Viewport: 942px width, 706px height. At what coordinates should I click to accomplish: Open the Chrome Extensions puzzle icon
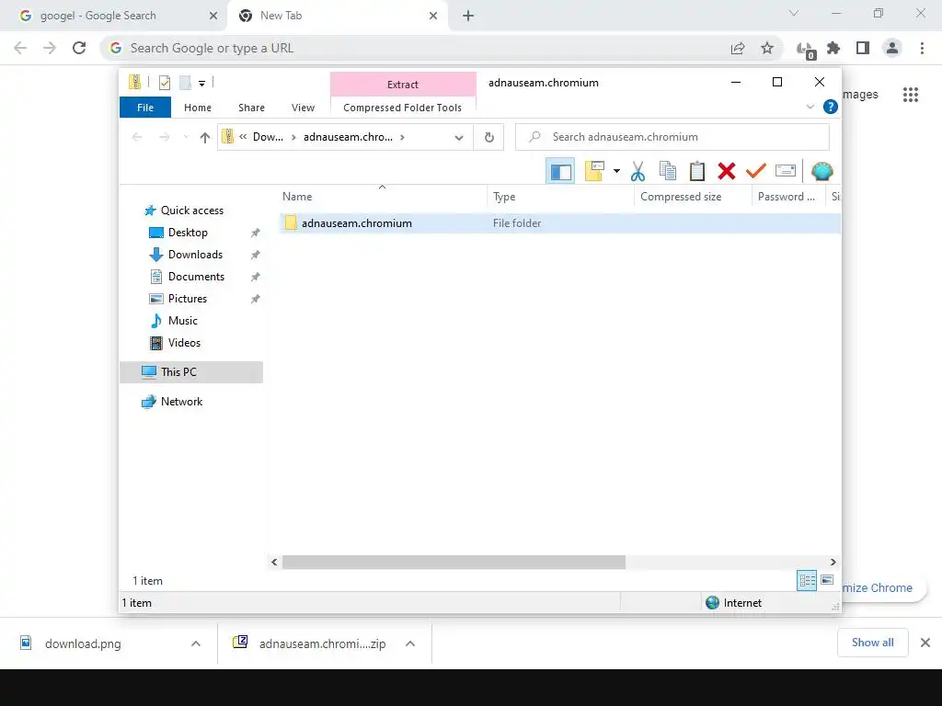coord(833,48)
